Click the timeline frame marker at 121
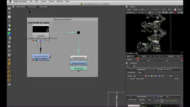Screen dimensions: 190x107 tap(138, 59)
